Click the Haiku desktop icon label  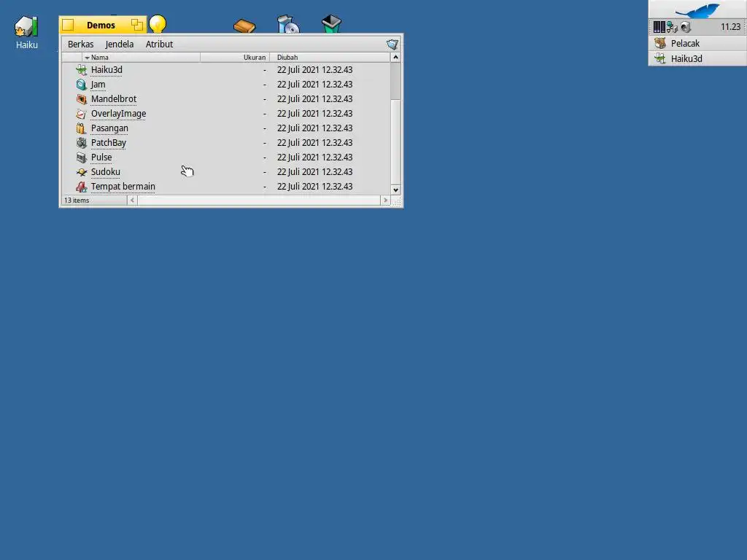pos(27,45)
